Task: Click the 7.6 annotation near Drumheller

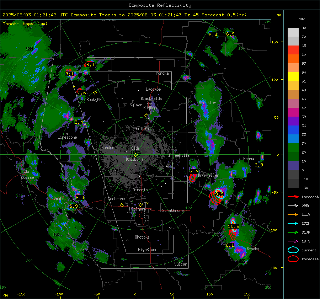Action: [194, 172]
